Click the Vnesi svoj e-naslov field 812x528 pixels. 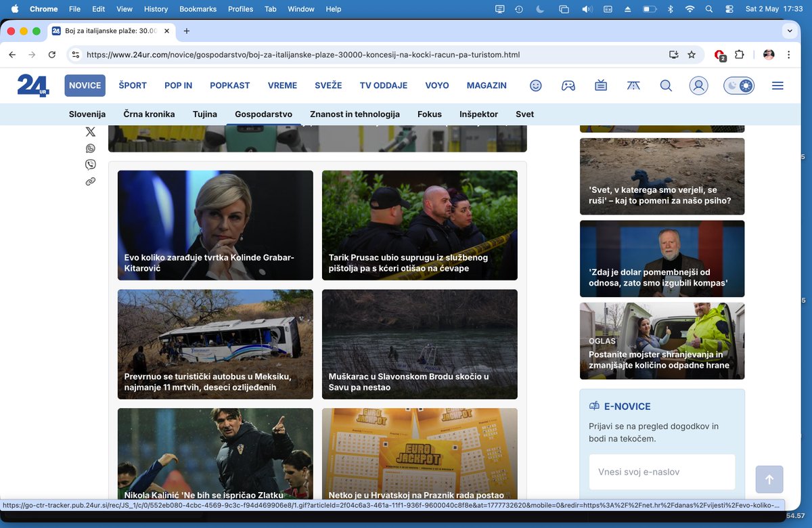662,472
